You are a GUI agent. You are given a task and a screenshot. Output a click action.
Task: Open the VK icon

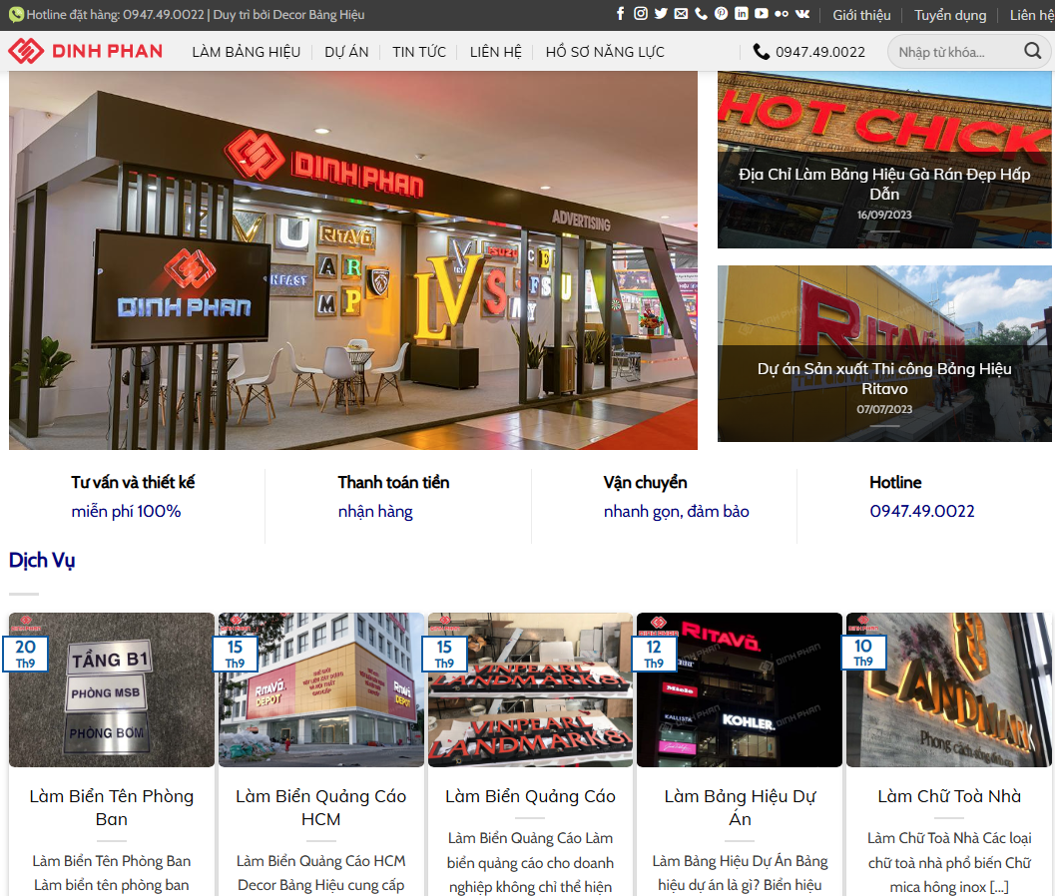point(802,13)
